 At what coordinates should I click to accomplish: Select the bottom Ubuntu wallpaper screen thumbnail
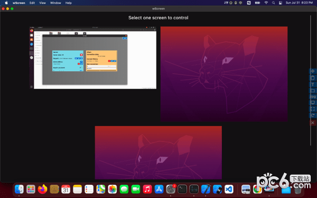(x=158, y=153)
